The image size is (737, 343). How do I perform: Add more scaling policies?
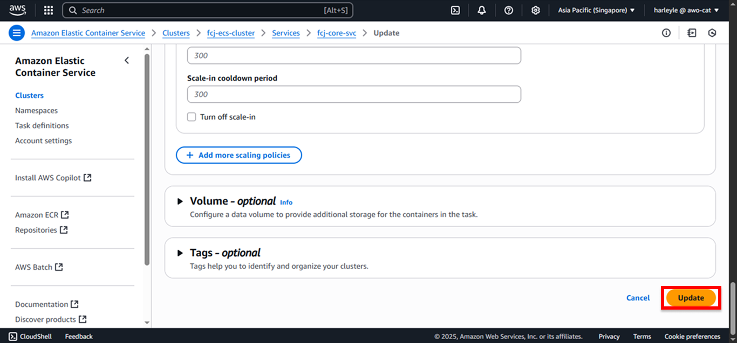(239, 155)
